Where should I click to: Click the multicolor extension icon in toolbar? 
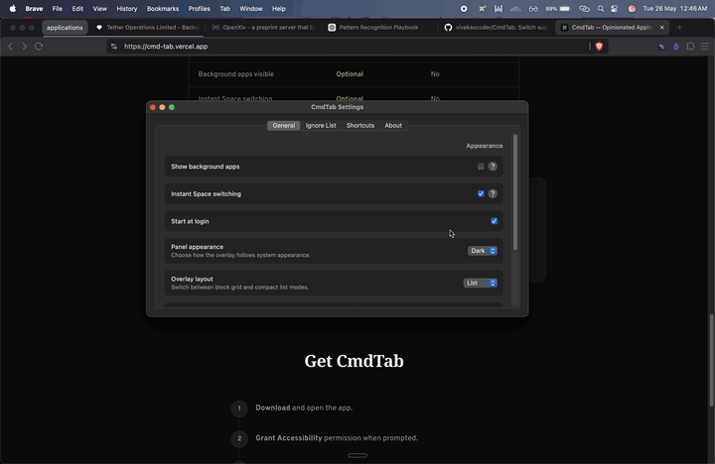tap(661, 46)
